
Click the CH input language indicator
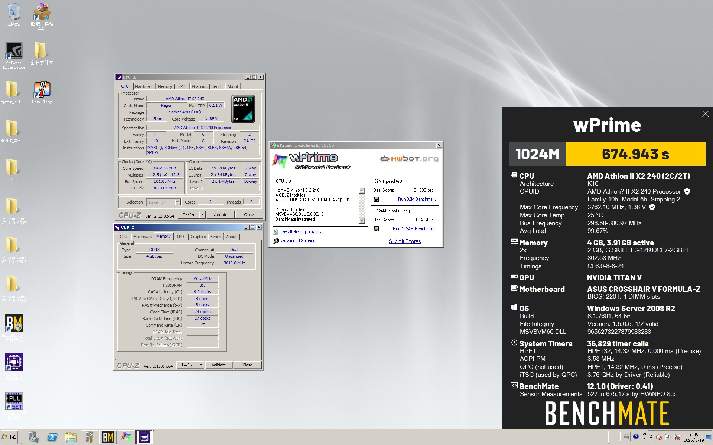pyautogui.click(x=615, y=436)
